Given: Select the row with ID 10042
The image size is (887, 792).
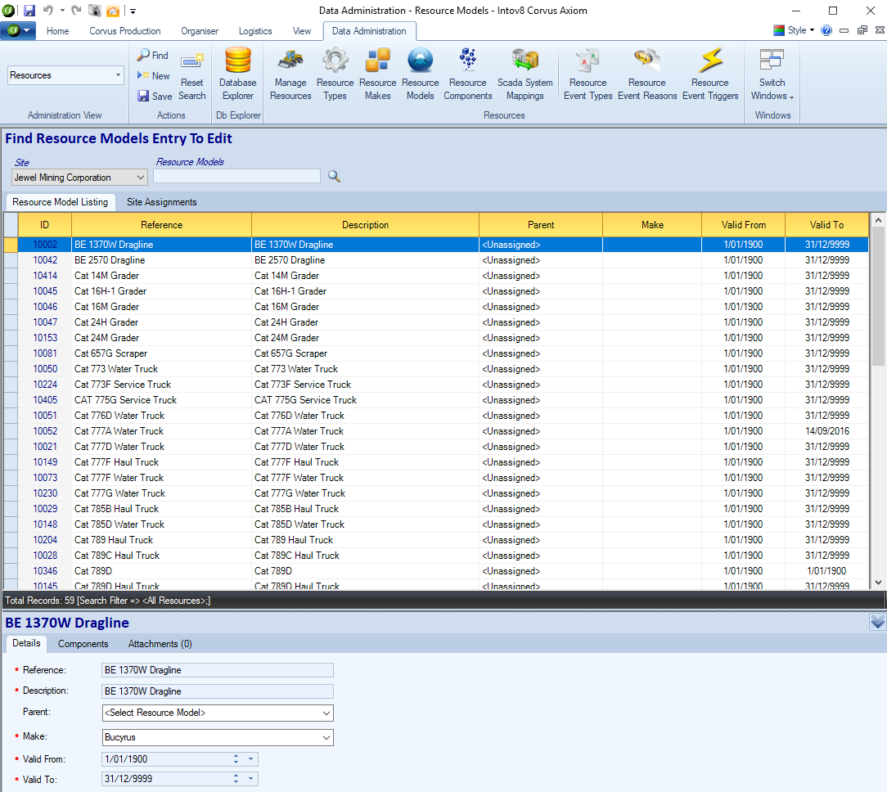Looking at the screenshot, I should pyautogui.click(x=435, y=260).
